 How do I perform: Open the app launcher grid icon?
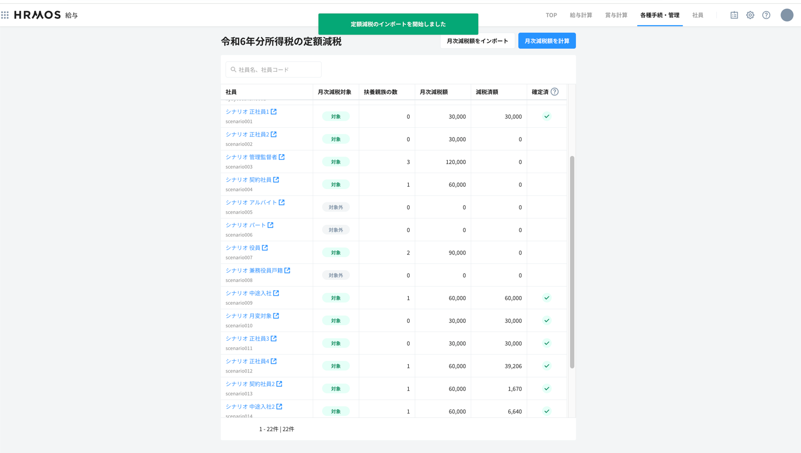5,15
